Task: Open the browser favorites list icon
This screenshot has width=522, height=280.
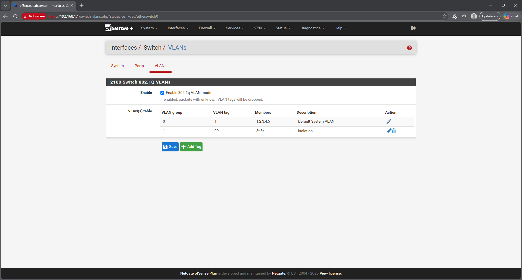Action: tap(464, 16)
